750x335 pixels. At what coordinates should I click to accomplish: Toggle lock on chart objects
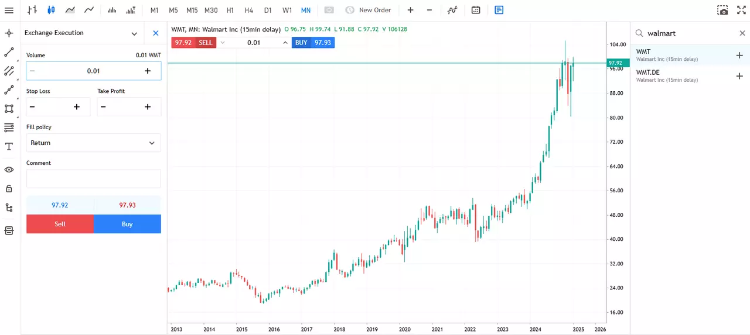(9, 188)
